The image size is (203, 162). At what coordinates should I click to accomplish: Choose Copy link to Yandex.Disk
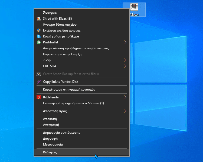click(82, 82)
